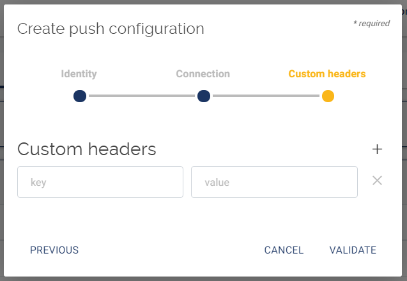Click the line between Connection and Custom headers steps
Viewport: 407px width, 281px height.
pos(266,96)
